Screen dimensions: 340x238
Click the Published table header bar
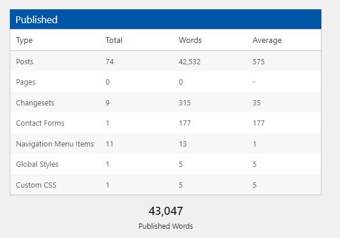click(165, 19)
